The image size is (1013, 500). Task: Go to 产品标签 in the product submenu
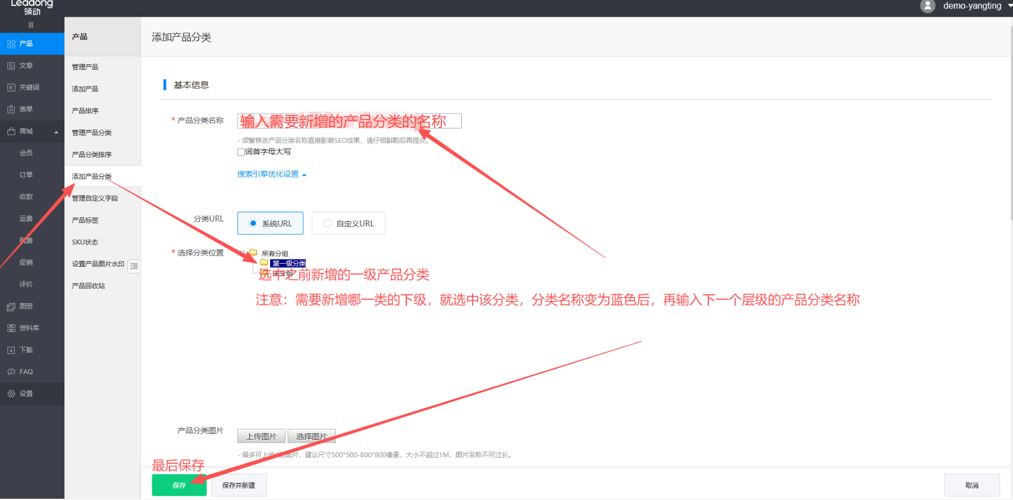point(85,220)
